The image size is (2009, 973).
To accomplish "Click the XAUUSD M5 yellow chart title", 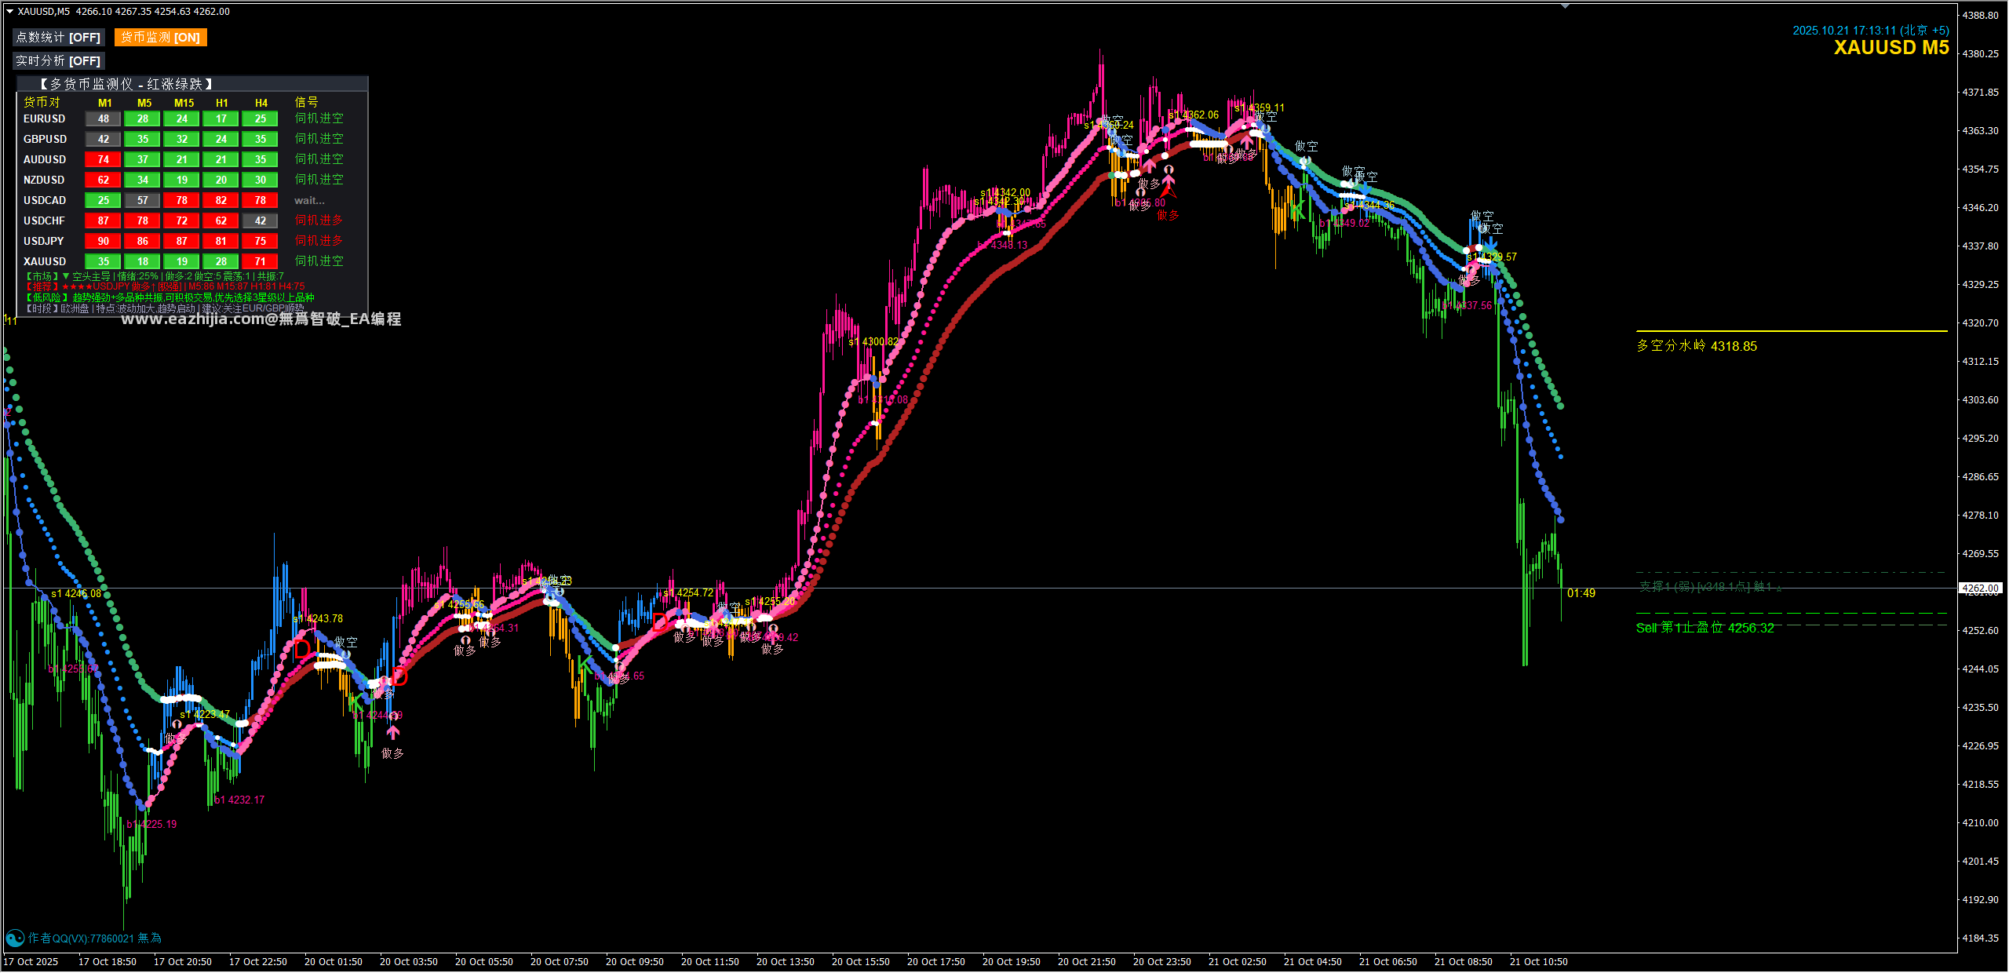I will (x=1891, y=48).
